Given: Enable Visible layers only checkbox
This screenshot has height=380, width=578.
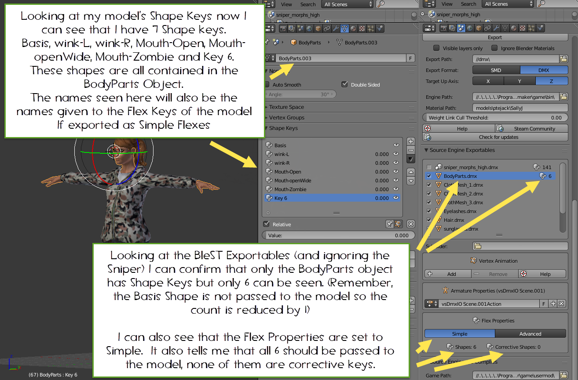Looking at the screenshot, I should point(436,48).
